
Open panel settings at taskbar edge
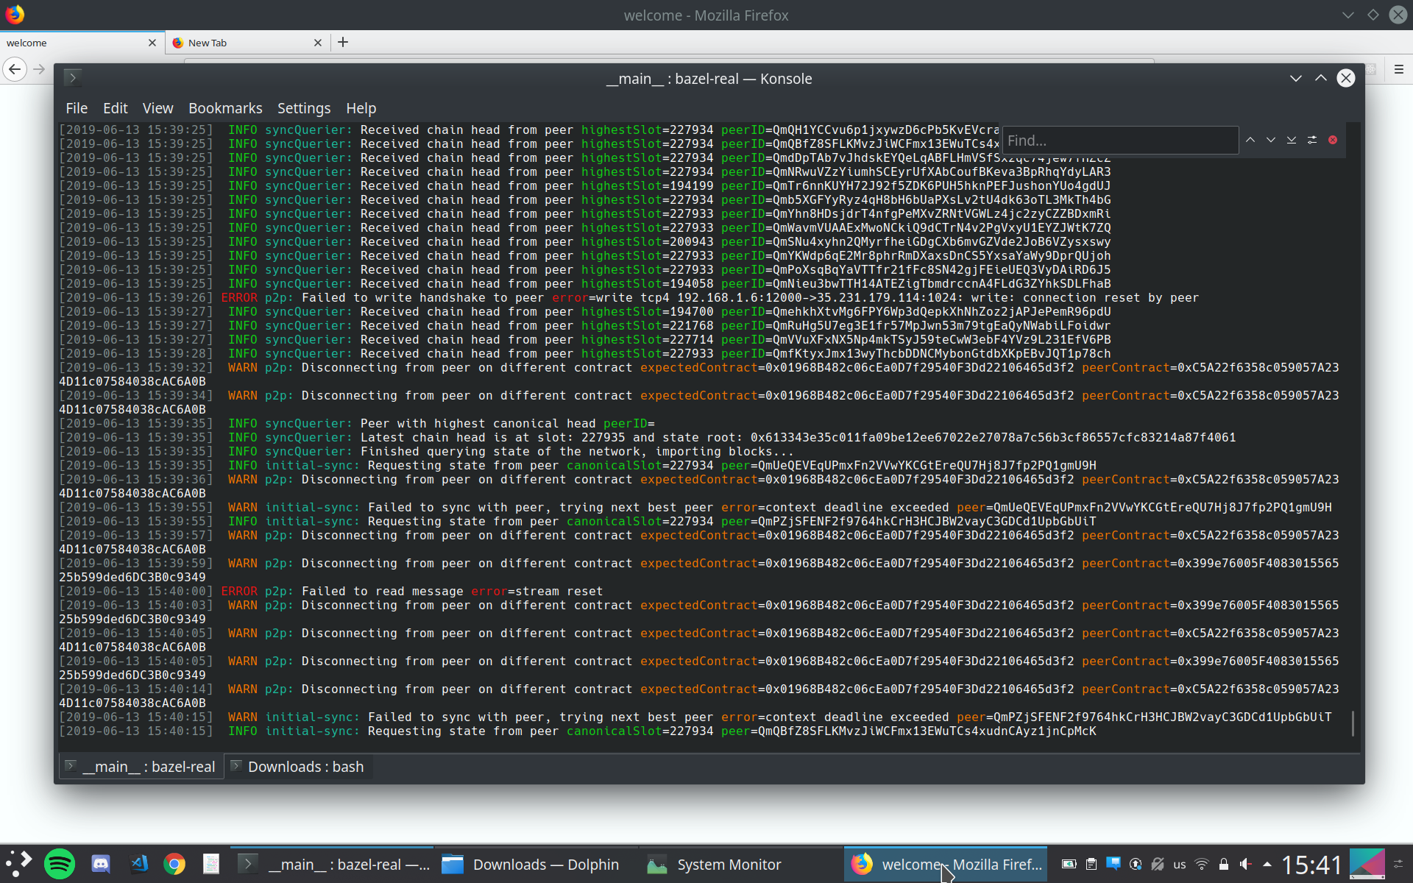click(1398, 864)
